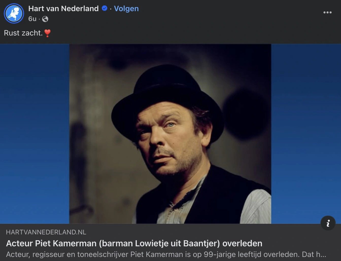Viewport: 341px width, 261px height.
Task: Click the 6u post timestamp
Action: [32, 19]
